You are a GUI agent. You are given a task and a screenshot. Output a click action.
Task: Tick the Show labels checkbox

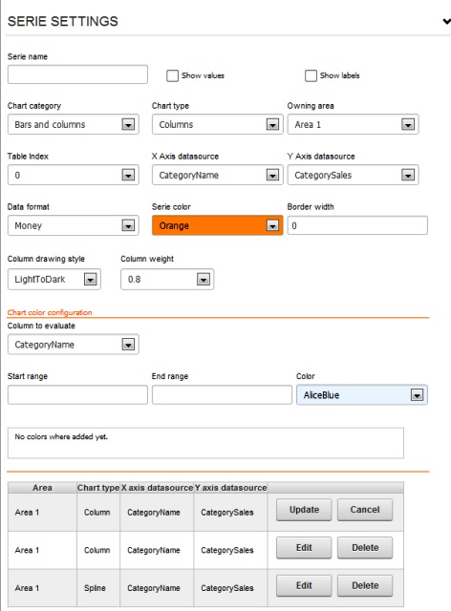pos(311,75)
